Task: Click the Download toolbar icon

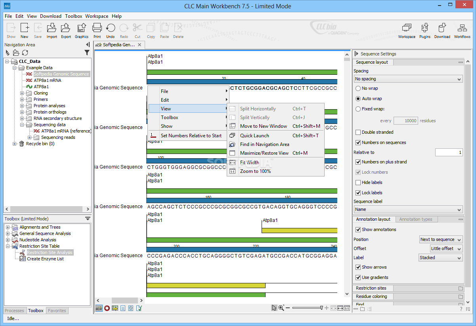Action: click(442, 30)
